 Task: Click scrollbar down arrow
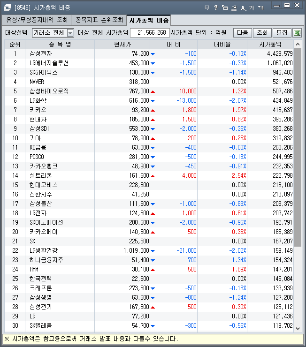tap(298, 329)
